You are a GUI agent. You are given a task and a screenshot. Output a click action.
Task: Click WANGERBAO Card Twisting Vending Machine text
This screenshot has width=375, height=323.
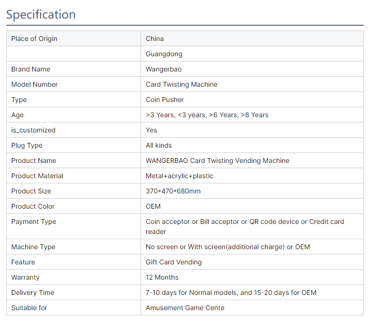pyautogui.click(x=218, y=161)
